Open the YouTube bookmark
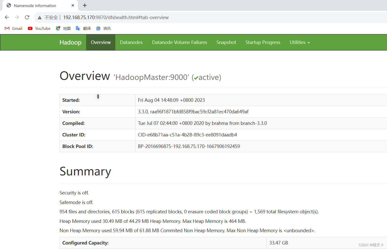The width and height of the screenshot is (387, 249). (x=39, y=28)
